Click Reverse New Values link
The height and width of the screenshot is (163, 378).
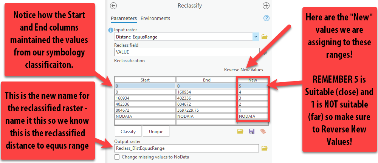pos(243,70)
